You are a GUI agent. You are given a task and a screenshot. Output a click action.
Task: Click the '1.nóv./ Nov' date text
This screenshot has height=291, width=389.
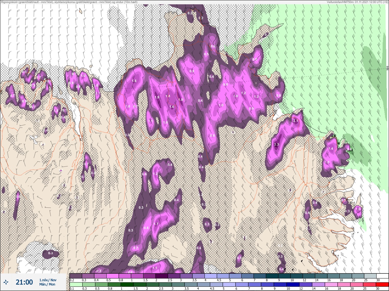click(x=48, y=280)
